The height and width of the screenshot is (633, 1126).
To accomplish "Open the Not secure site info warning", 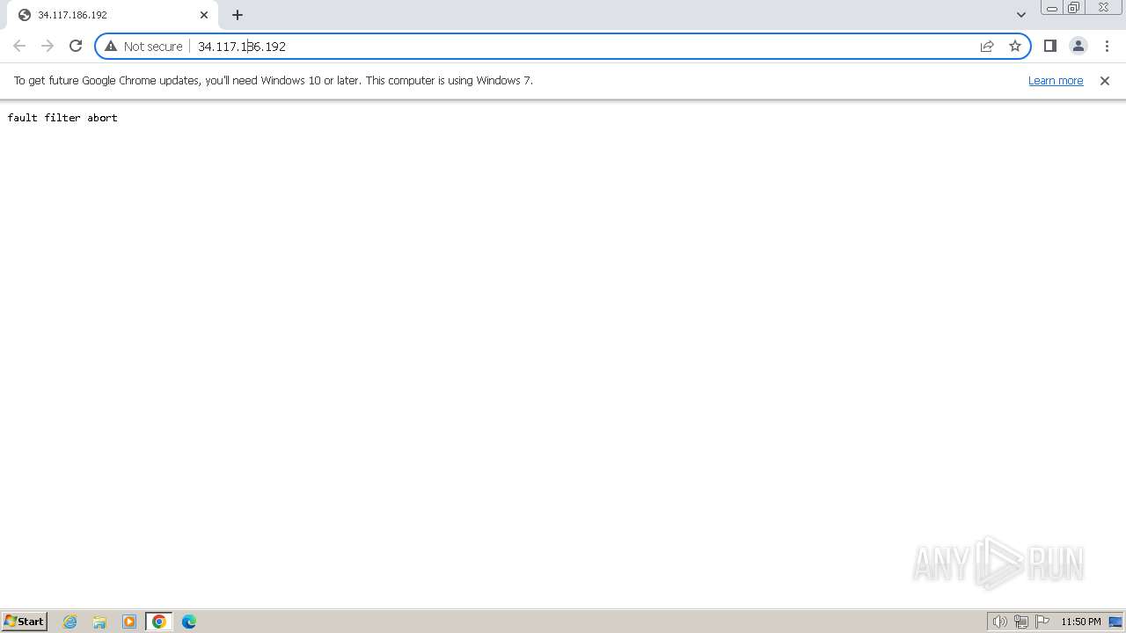I will (x=144, y=46).
